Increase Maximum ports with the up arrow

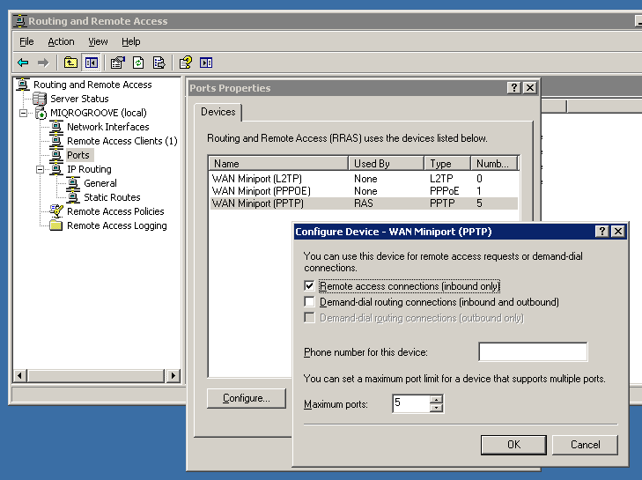click(x=437, y=399)
